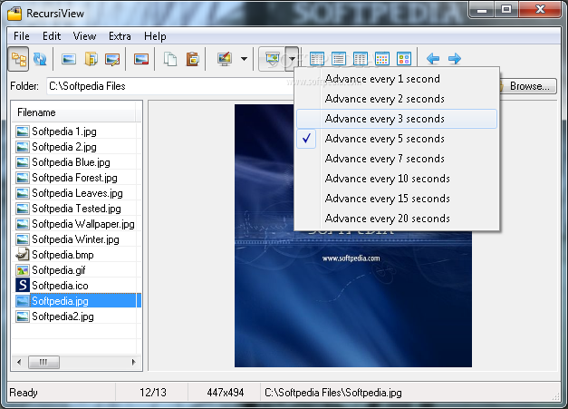Viewport: 568px width, 409px height.
Task: Open the File menu
Action: pos(22,36)
